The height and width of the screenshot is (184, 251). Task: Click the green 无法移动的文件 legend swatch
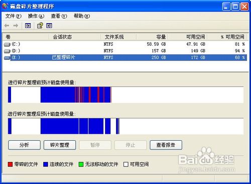pyautogui.click(x=81, y=164)
